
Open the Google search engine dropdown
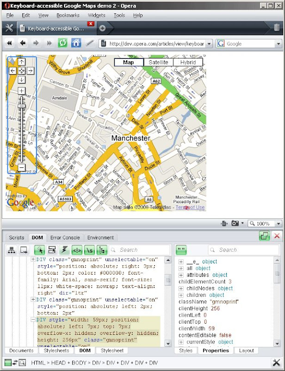279,44
